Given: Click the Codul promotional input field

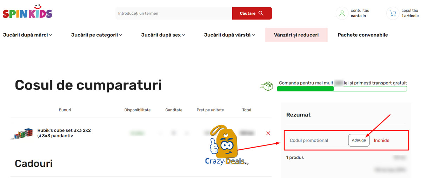Looking at the screenshot, I should (x=317, y=140).
